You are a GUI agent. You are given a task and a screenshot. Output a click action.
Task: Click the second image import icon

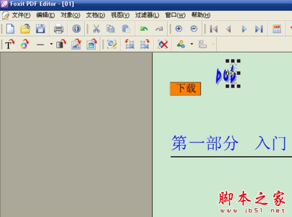(92, 44)
